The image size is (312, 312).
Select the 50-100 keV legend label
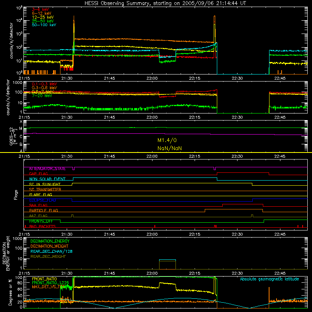pyautogui.click(x=44, y=25)
